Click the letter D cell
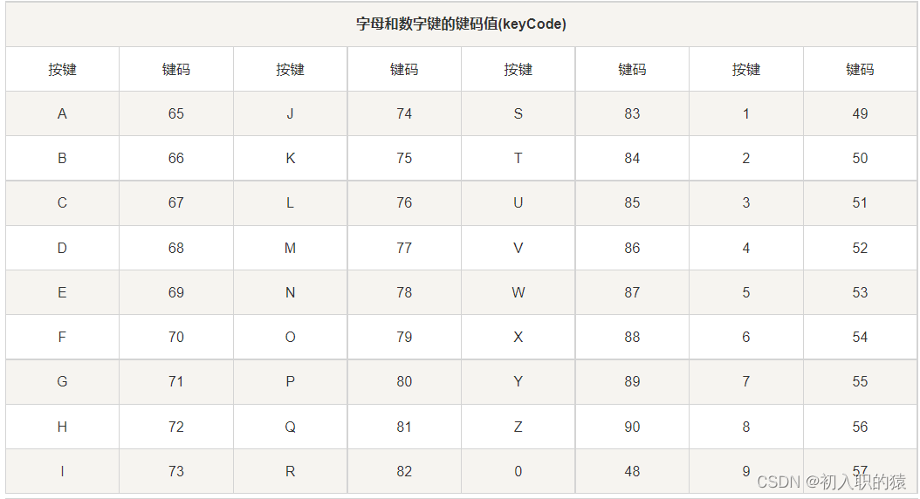Image resolution: width=920 pixels, height=499 pixels. (62, 248)
